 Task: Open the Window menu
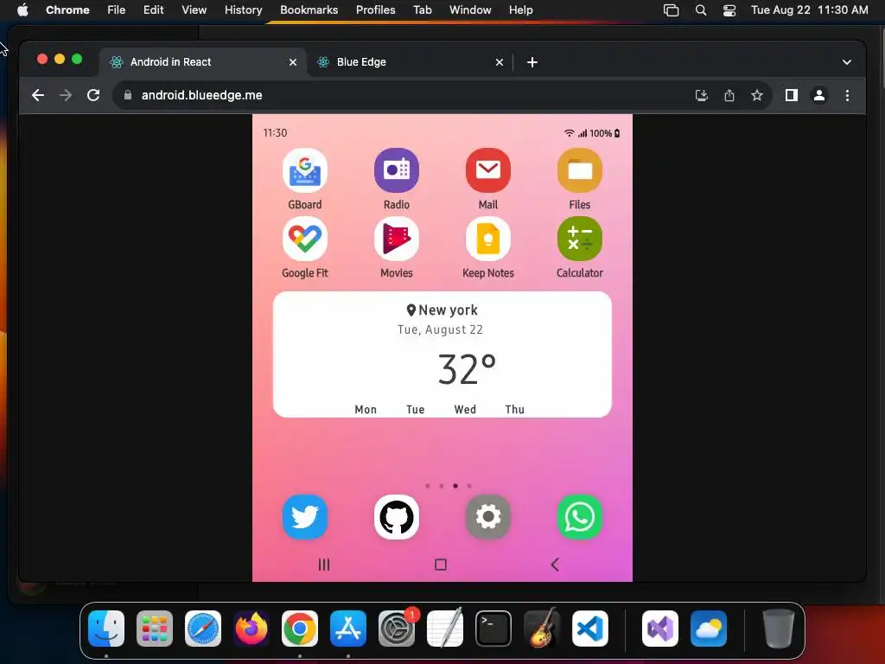click(x=470, y=10)
